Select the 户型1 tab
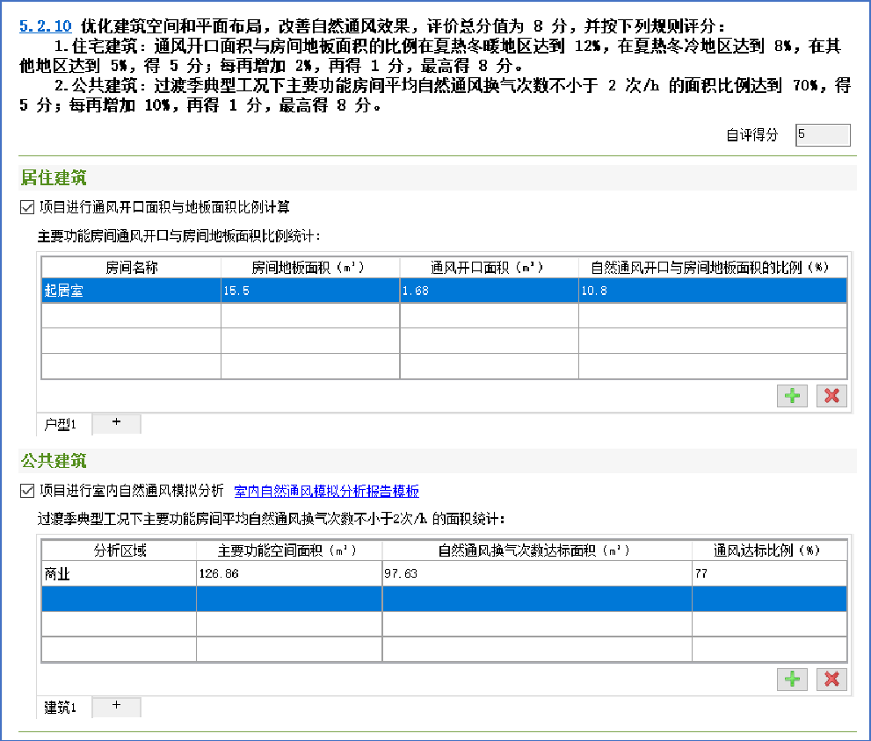 62,425
